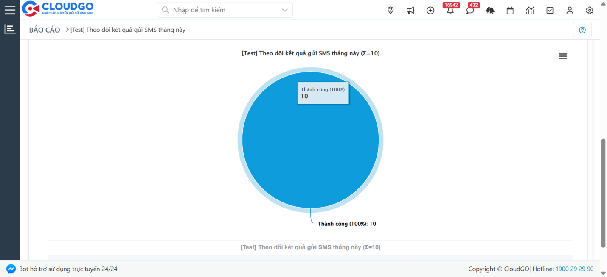Open notifications bell showing 16942 alerts
607x277 pixels.
click(450, 11)
